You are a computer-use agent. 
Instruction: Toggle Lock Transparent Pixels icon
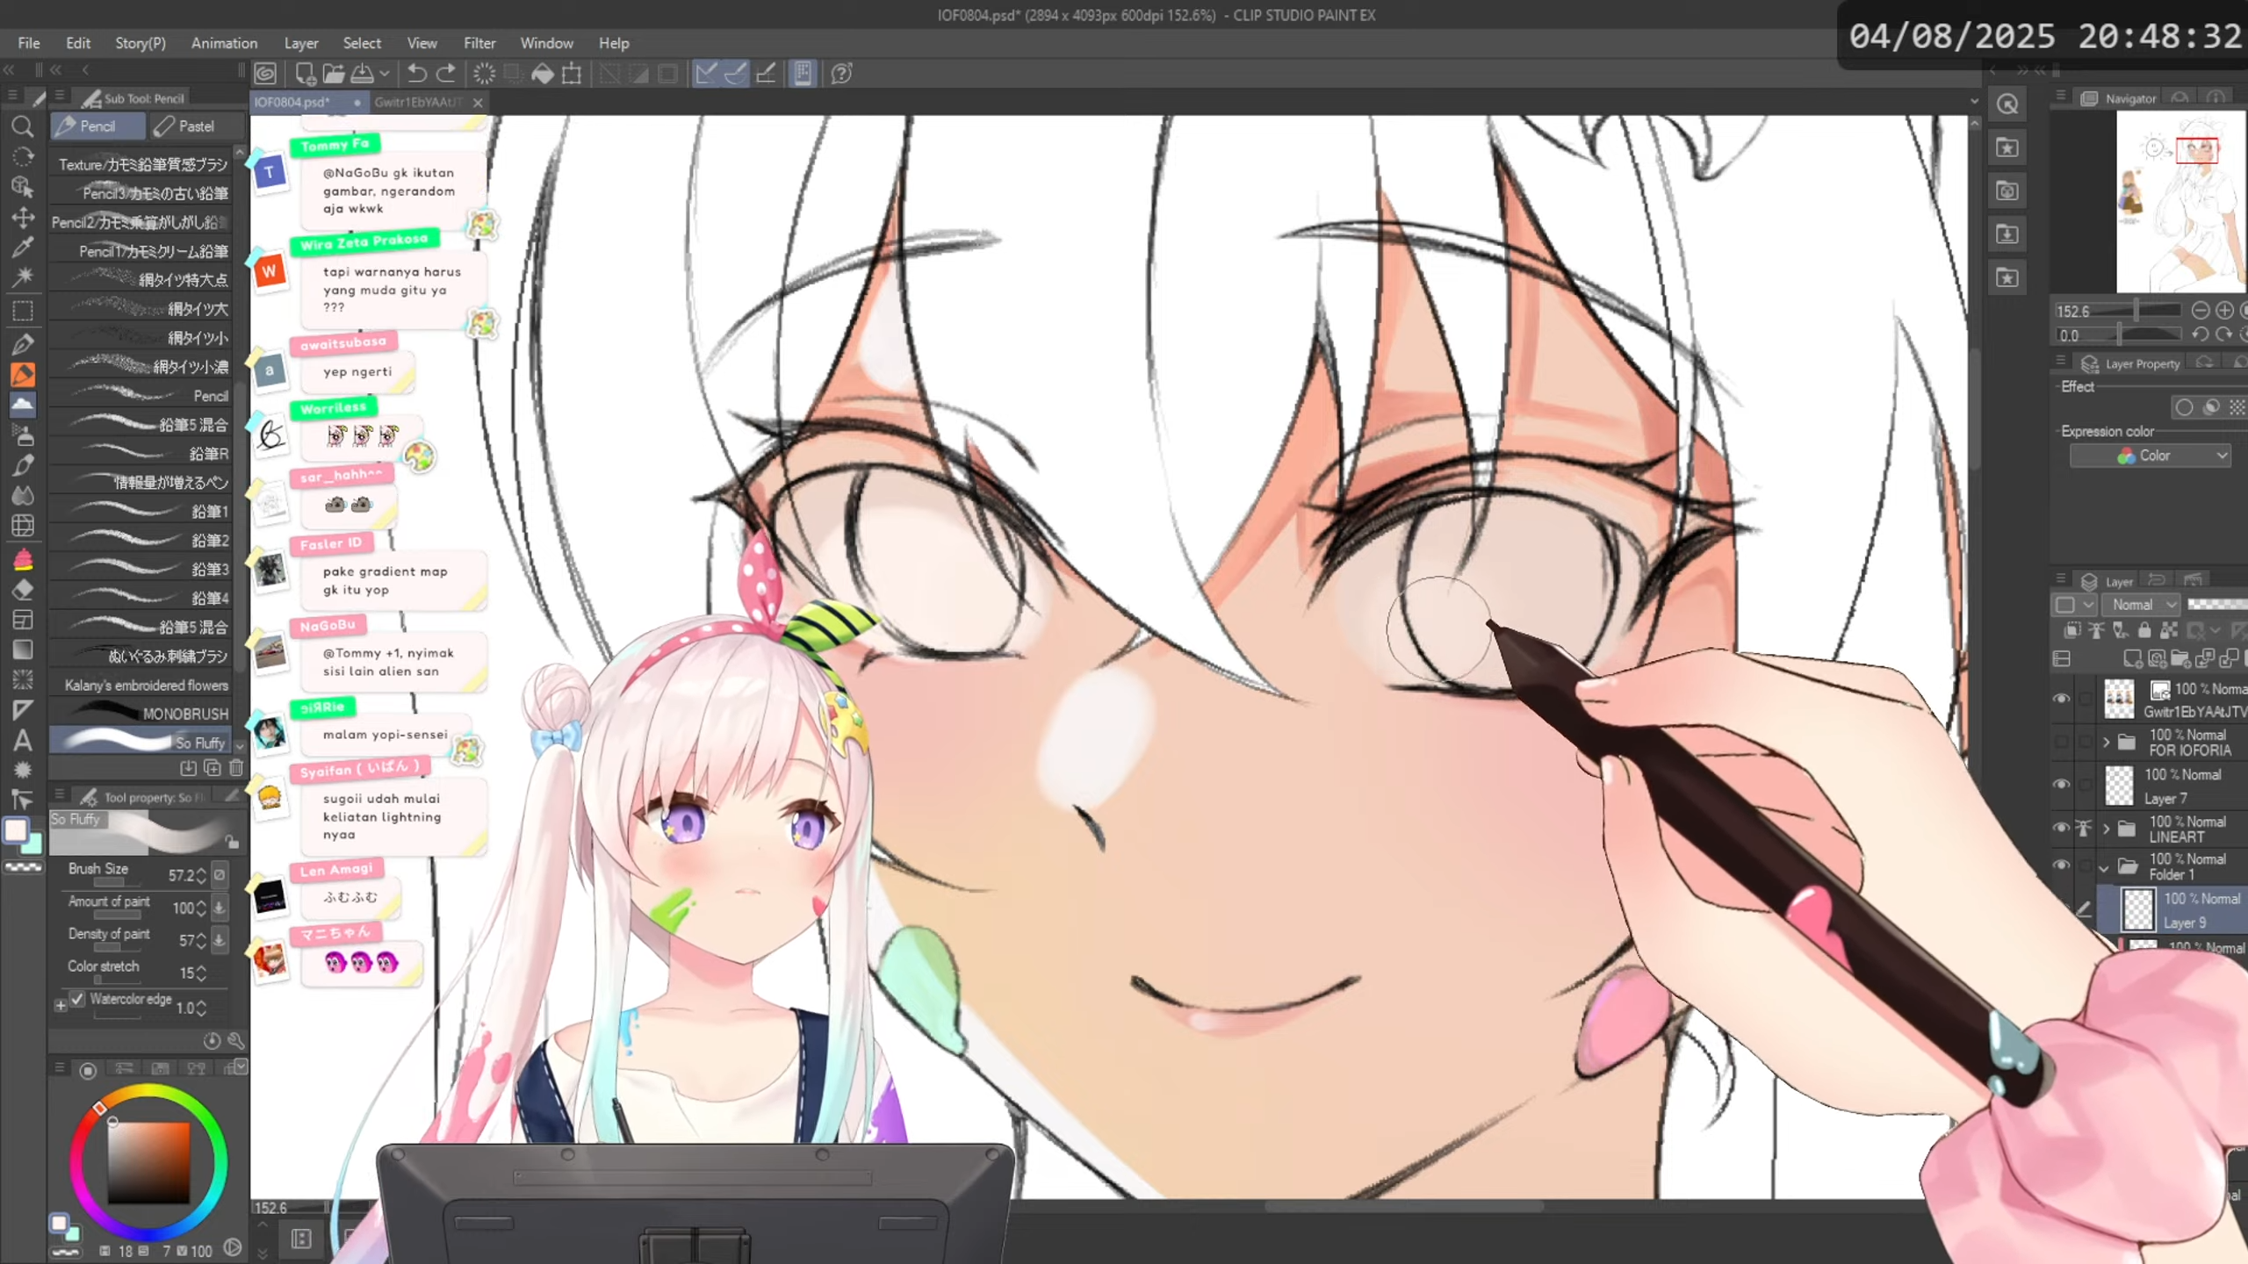pyautogui.click(x=2169, y=630)
